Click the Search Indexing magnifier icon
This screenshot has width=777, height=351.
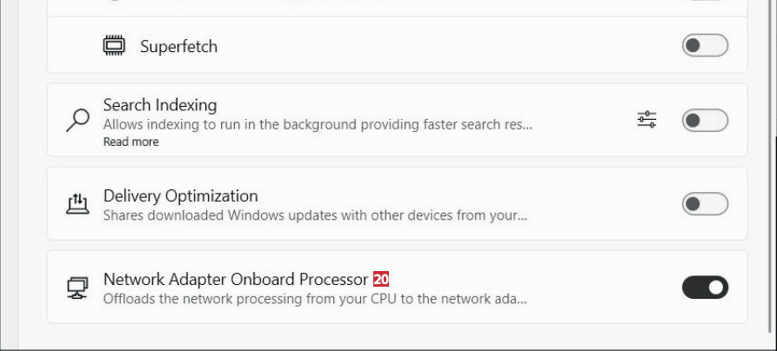[x=77, y=120]
